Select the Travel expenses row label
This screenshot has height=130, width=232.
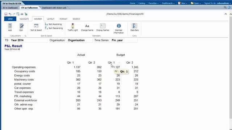[x=24, y=92]
